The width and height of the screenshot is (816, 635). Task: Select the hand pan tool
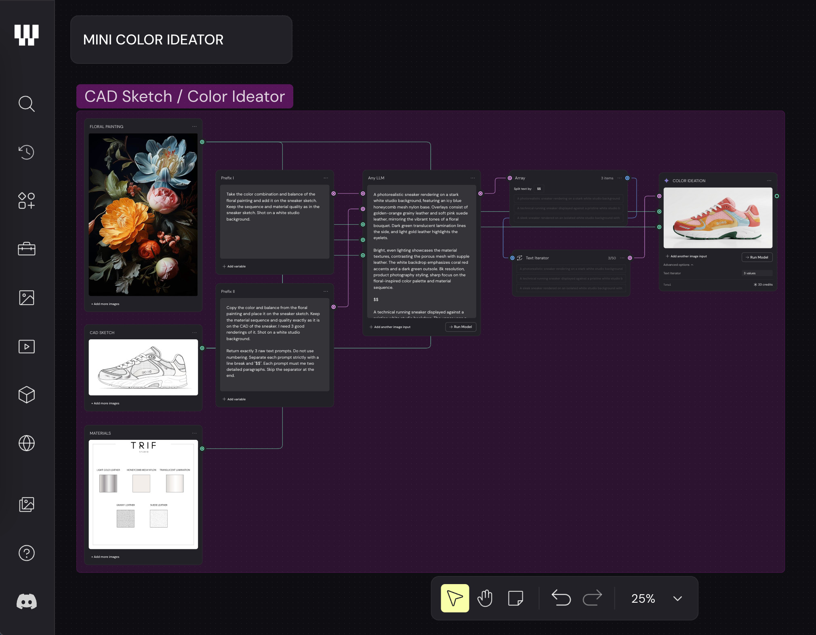485,598
